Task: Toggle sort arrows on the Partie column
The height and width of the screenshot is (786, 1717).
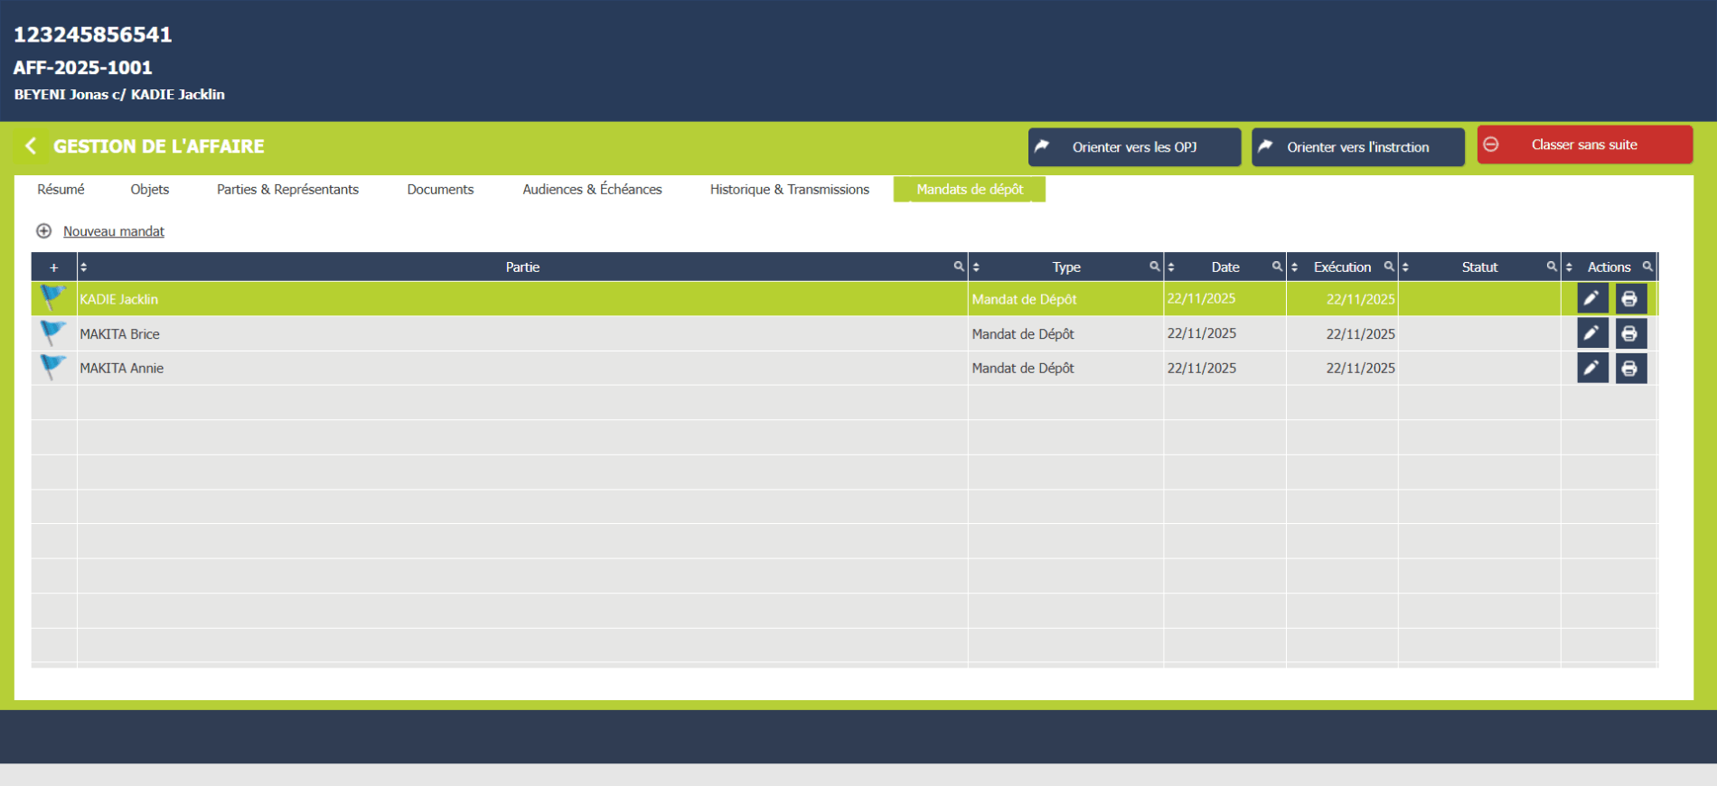Action: (84, 267)
